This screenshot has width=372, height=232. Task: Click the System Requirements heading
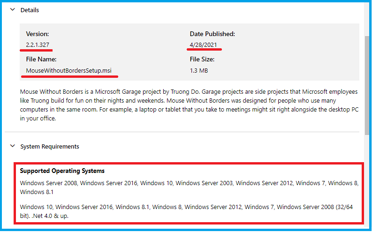(x=50, y=146)
